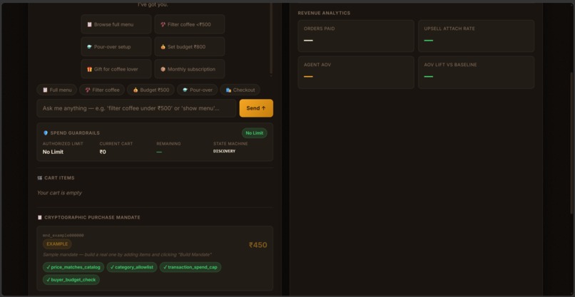This screenshot has width=575, height=297.
Task: Click the document icon beside Cryptographic Purchase Mandate
Action: coord(40,217)
